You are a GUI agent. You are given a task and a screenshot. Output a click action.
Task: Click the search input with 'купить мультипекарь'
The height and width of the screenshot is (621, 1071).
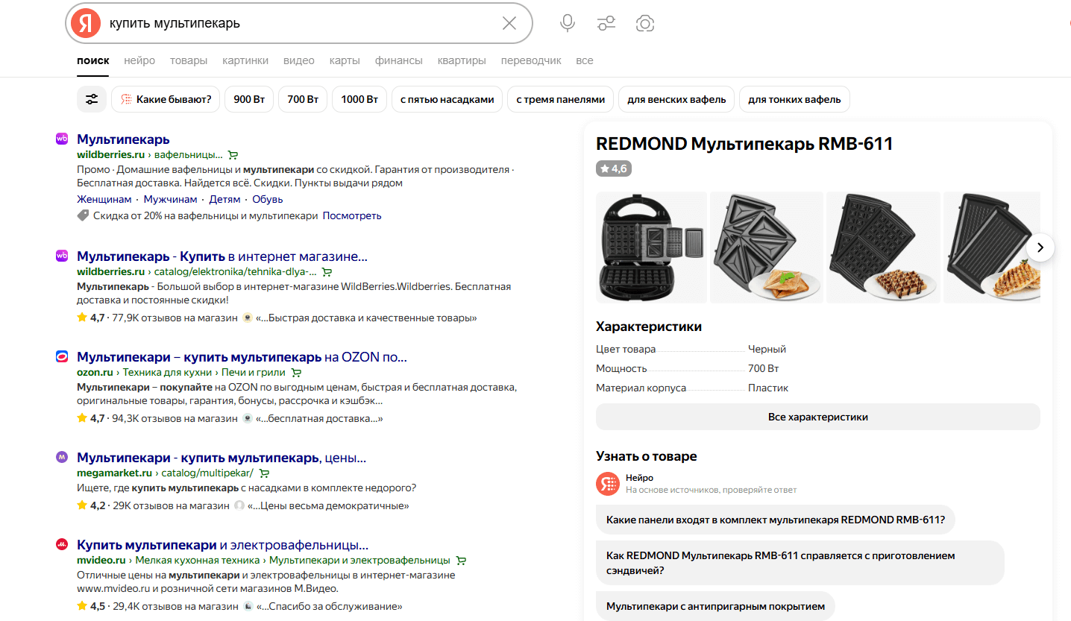[298, 23]
